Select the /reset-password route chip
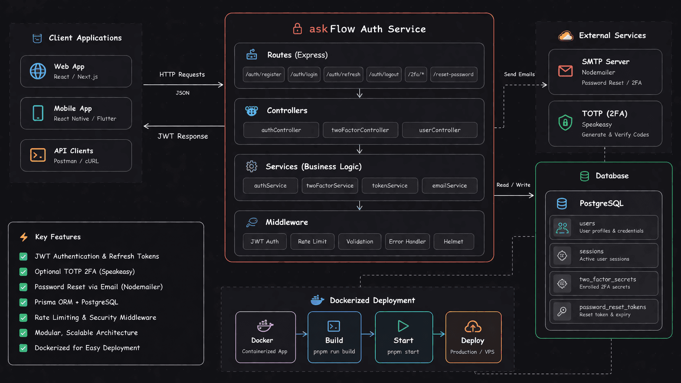The height and width of the screenshot is (383, 681). (454, 75)
